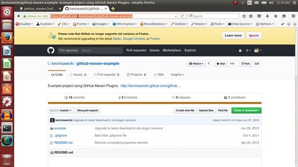Screen dimensions: 298x167
Task: Click Create new file button
Action: [185, 110]
